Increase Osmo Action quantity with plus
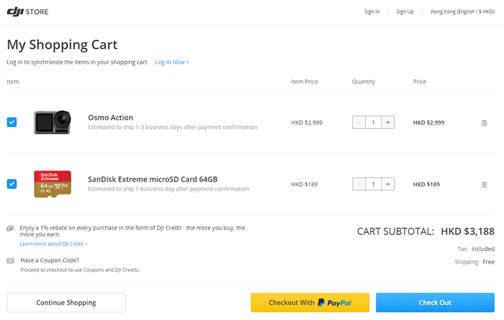The height and width of the screenshot is (320, 504). 388,122
